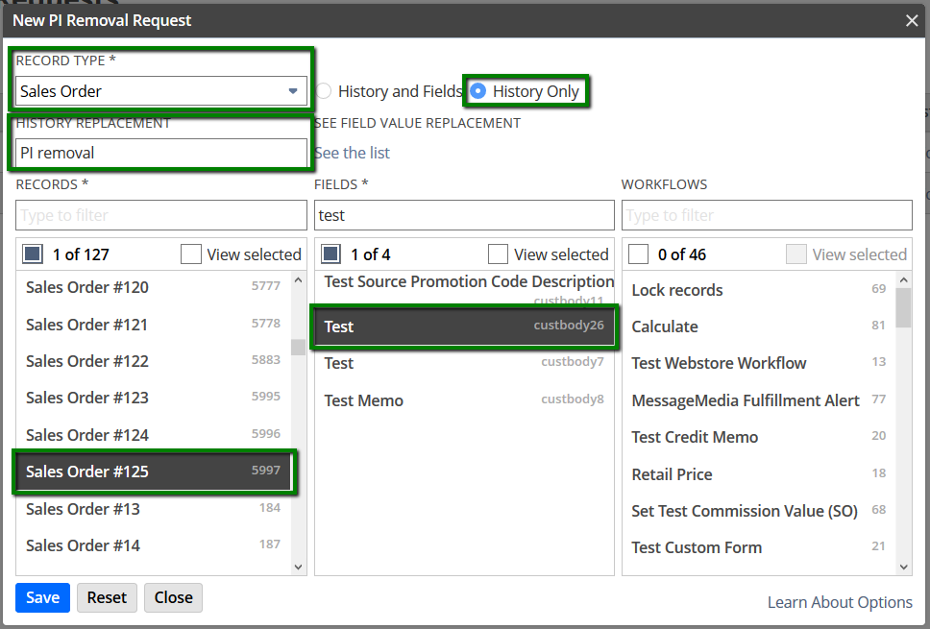This screenshot has width=930, height=629.
Task: Click the Reset button
Action: point(107,597)
